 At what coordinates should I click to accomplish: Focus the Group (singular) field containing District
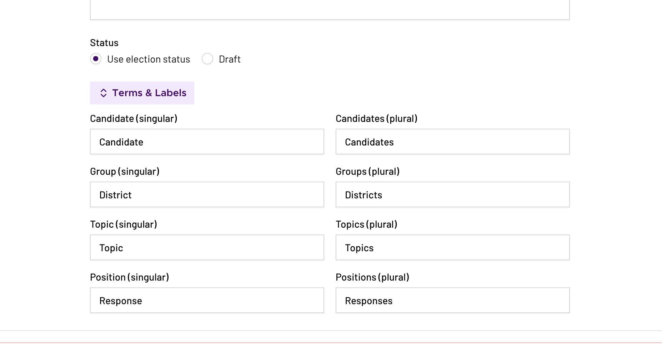[207, 195]
